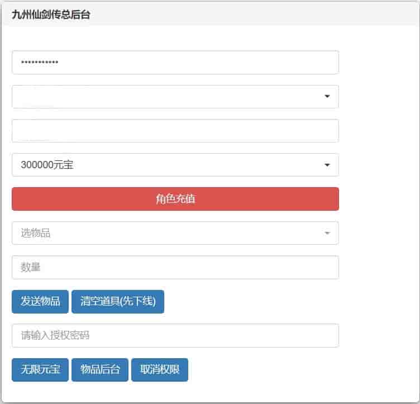Open the 300000元宝 amount dropdown

coord(175,165)
